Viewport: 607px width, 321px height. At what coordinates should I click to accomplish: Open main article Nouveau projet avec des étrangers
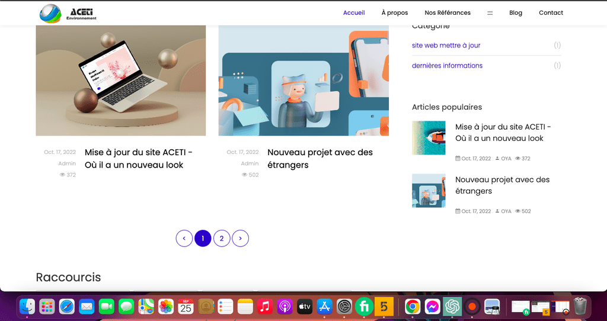coord(320,159)
